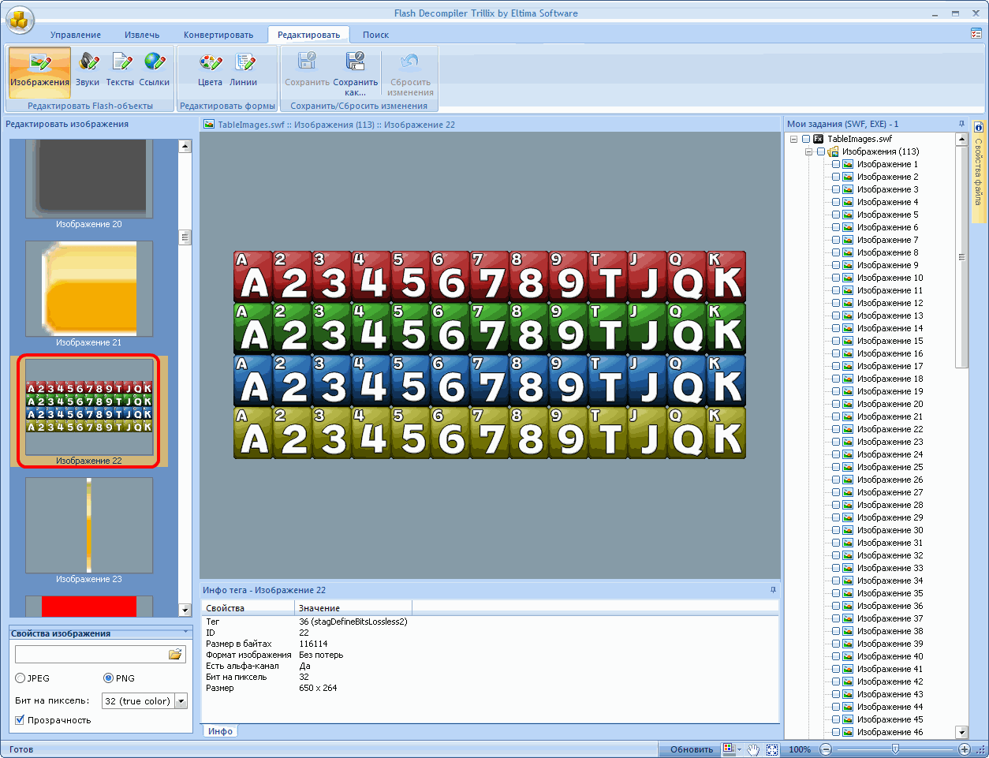Click the zoom in plus button
989x758 pixels.
pyautogui.click(x=964, y=749)
